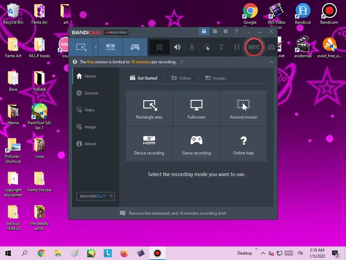The height and width of the screenshot is (260, 346).
Task: Open Bandicam taskbar icon
Action: pos(157,253)
